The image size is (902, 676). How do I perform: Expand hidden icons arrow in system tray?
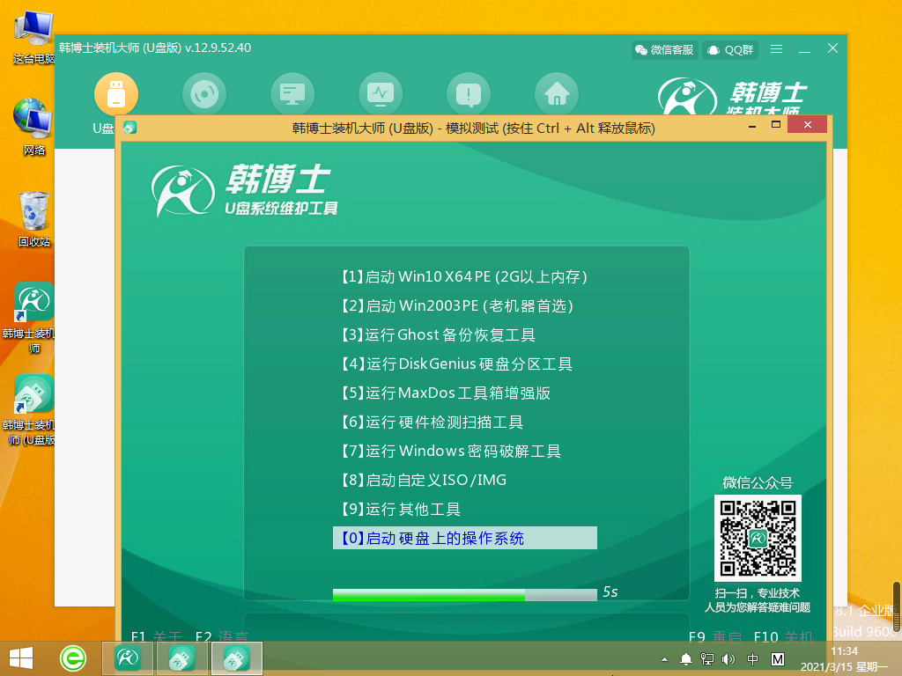662,658
